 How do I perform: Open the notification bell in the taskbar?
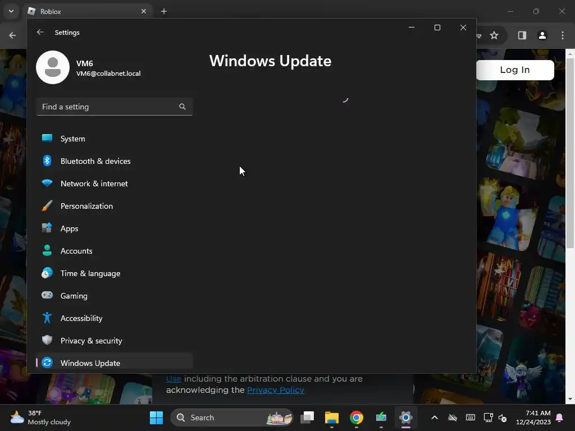coord(560,418)
